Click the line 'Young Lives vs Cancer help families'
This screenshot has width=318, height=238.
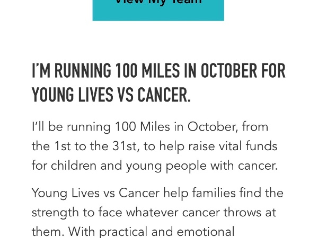(157, 193)
